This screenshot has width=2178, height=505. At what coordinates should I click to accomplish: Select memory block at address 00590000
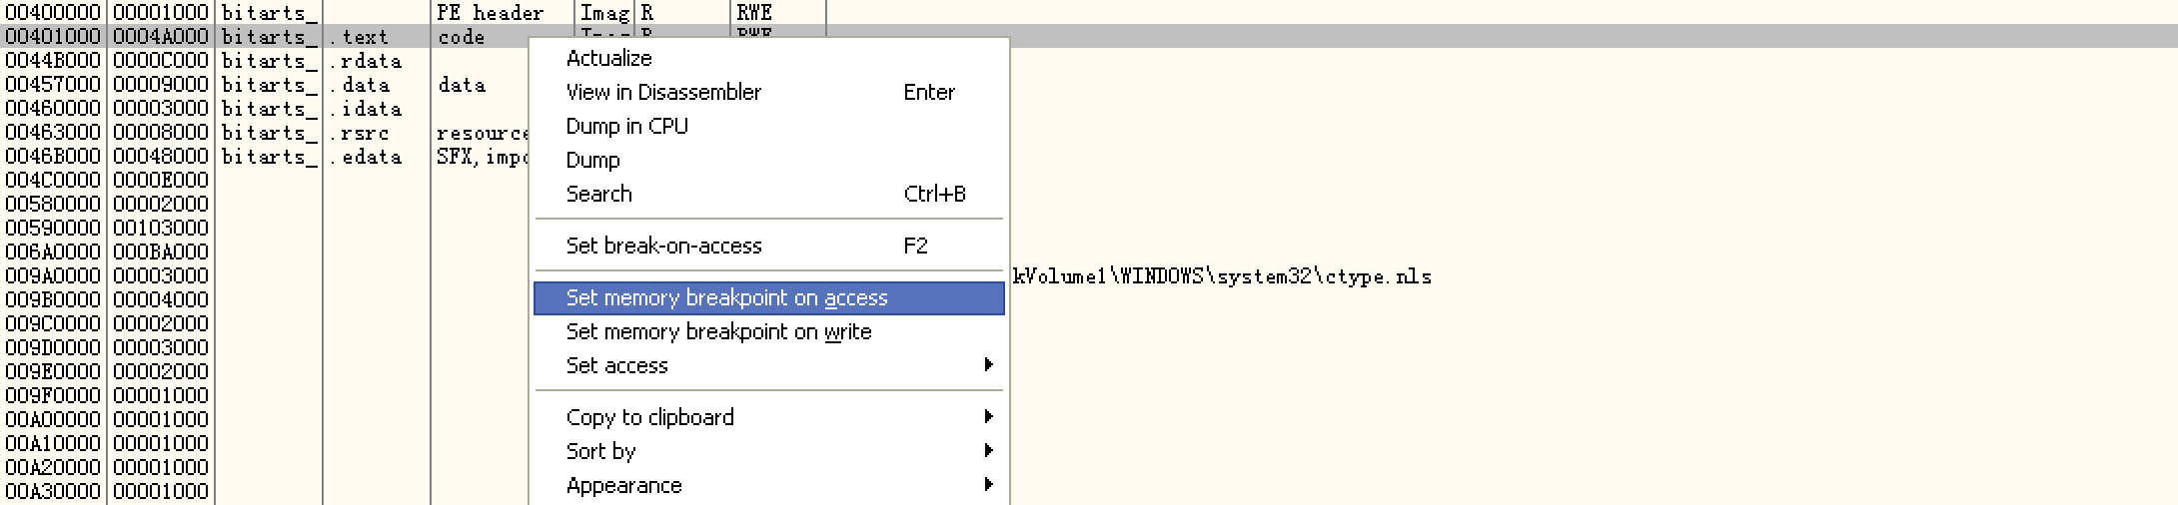[x=53, y=229]
